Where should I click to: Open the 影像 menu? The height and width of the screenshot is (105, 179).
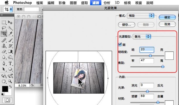pyautogui.click(x=62, y=3)
